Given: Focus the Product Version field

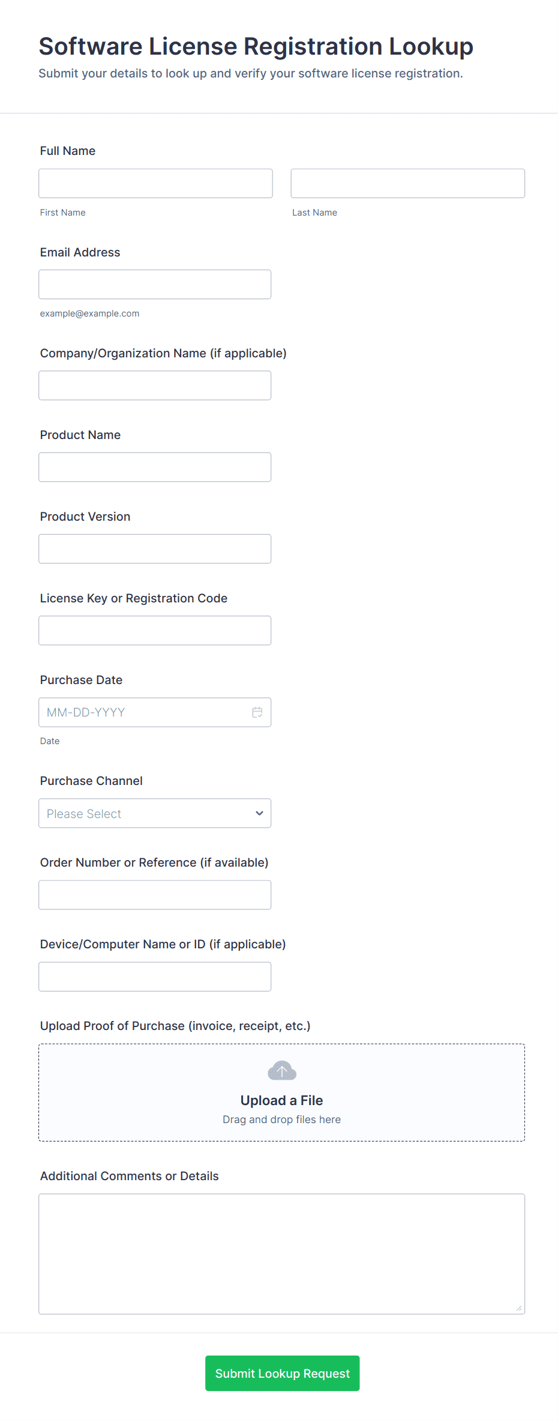Looking at the screenshot, I should 154,549.
